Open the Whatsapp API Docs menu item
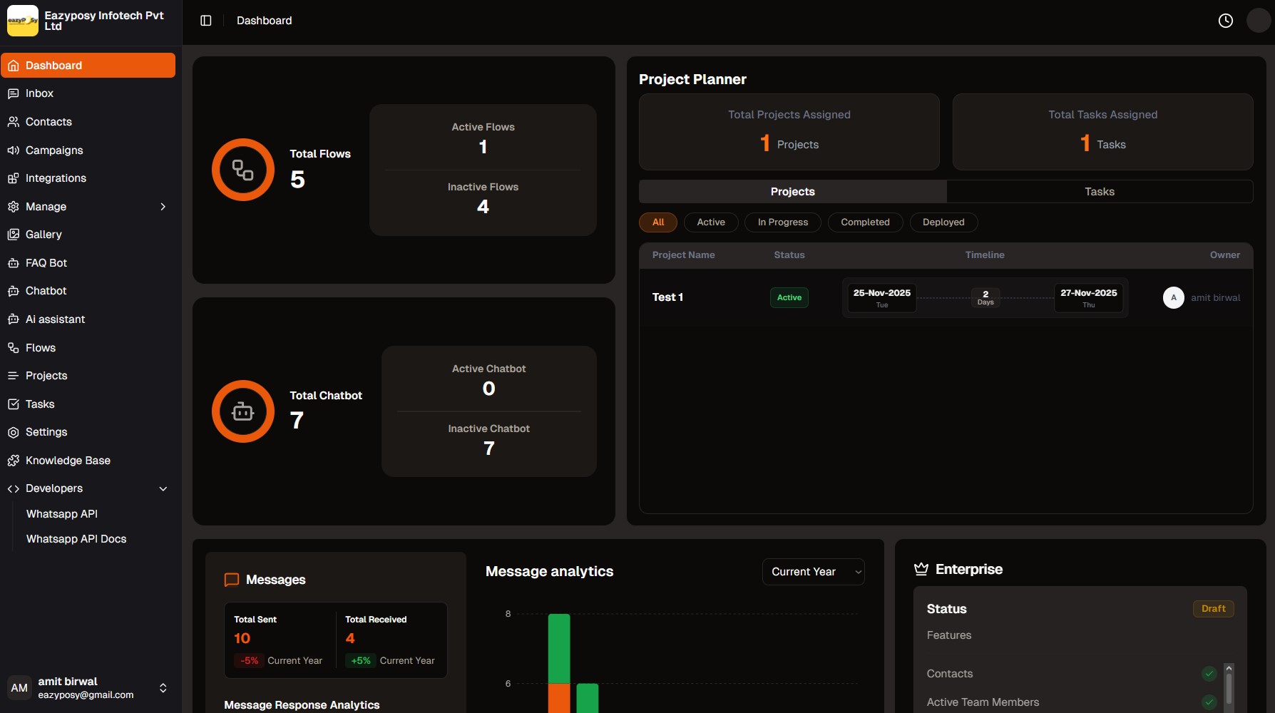Image resolution: width=1275 pixels, height=713 pixels. [76, 538]
